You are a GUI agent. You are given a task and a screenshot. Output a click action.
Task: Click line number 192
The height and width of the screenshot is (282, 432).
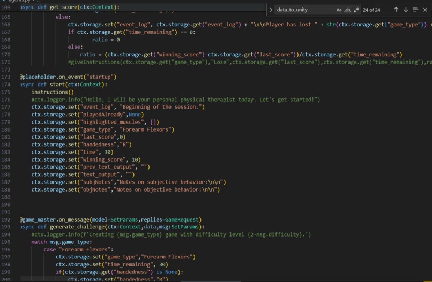[6, 219]
